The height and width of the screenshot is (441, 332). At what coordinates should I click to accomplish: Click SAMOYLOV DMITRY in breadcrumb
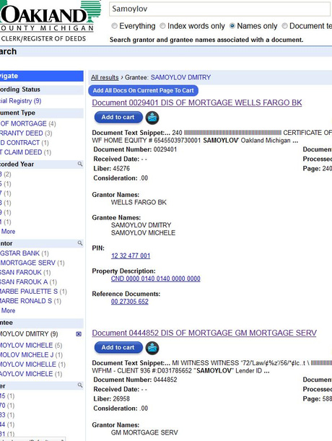[x=180, y=78]
